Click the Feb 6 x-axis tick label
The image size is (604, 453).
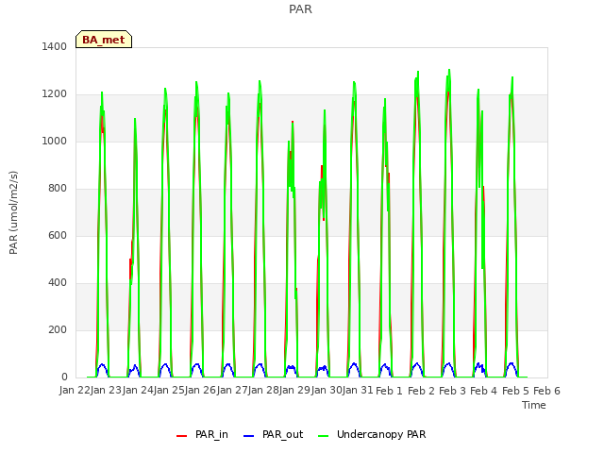click(546, 391)
